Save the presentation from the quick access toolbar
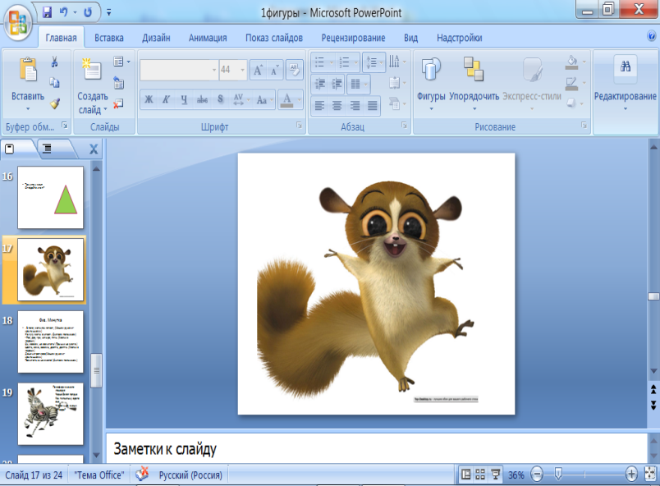This screenshot has width=660, height=486. [47, 11]
